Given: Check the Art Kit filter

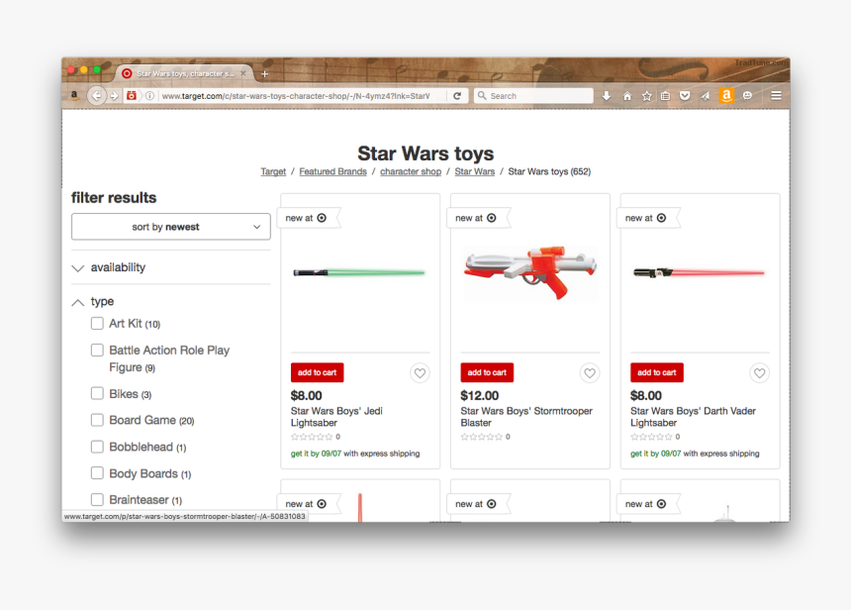Looking at the screenshot, I should coord(97,324).
